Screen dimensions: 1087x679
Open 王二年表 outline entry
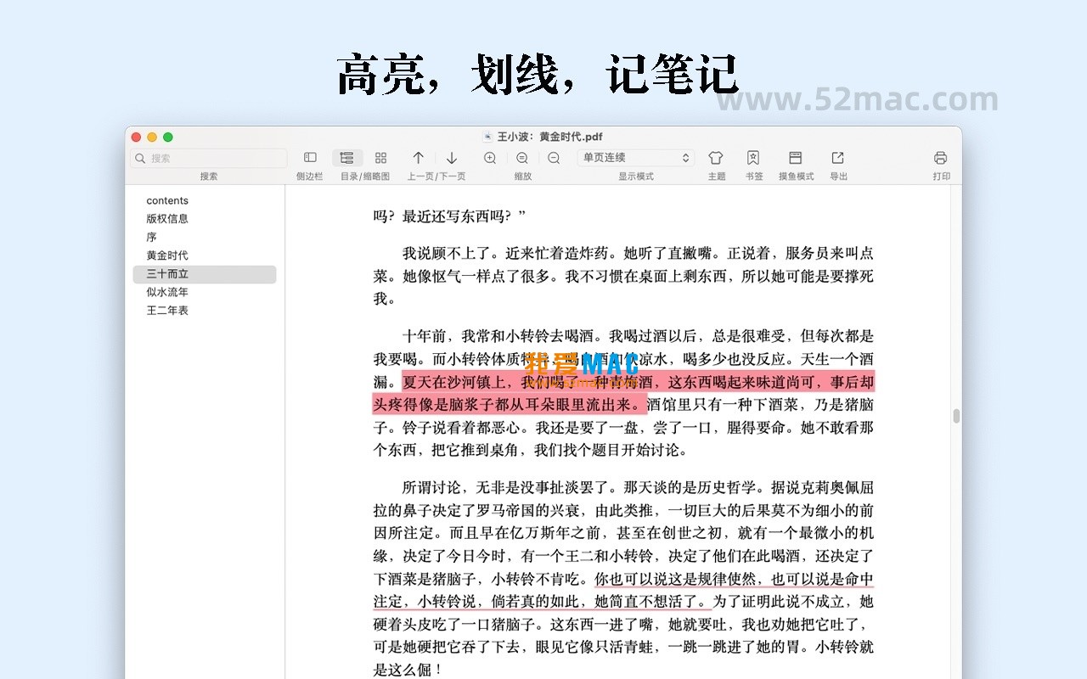167,311
